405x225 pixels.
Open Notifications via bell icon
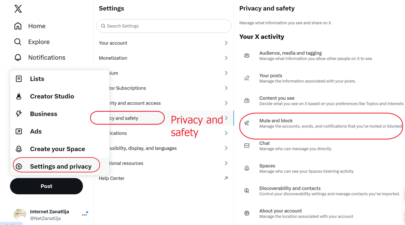coord(18,58)
